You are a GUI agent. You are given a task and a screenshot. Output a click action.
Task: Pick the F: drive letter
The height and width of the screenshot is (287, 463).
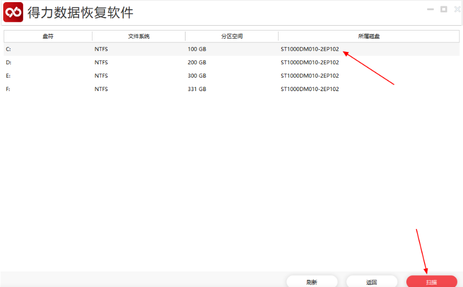click(9, 89)
